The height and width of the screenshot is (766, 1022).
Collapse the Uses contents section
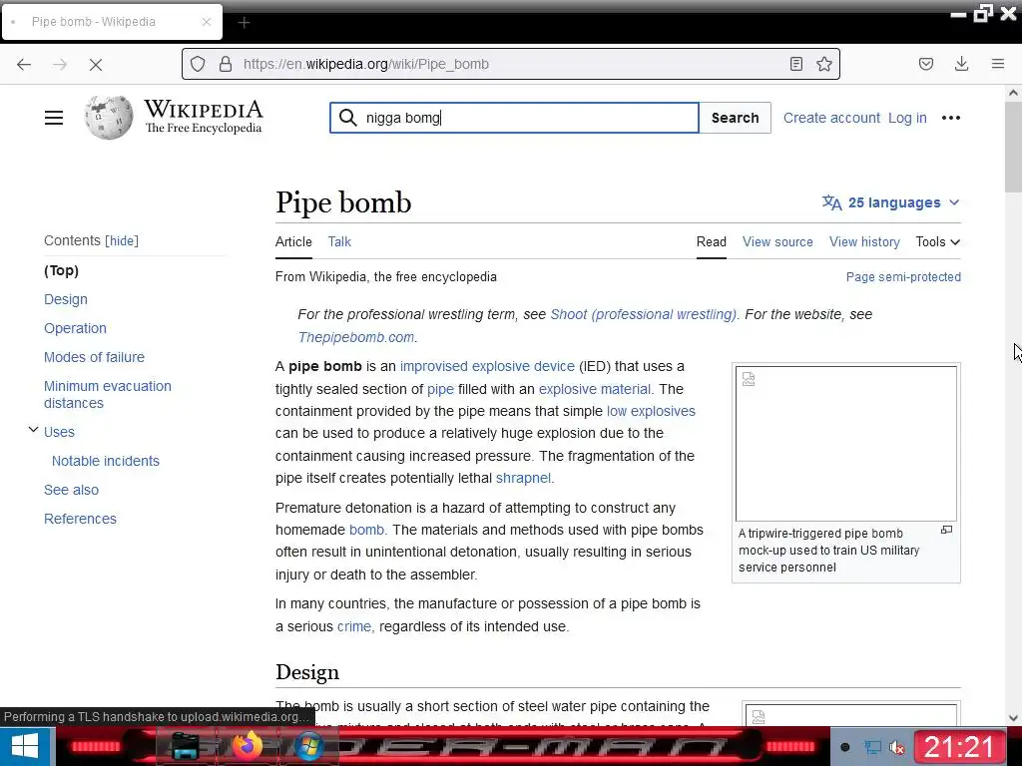tap(33, 430)
